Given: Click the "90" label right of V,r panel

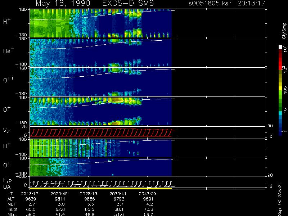Looking at the screenshot, I should point(270,126).
